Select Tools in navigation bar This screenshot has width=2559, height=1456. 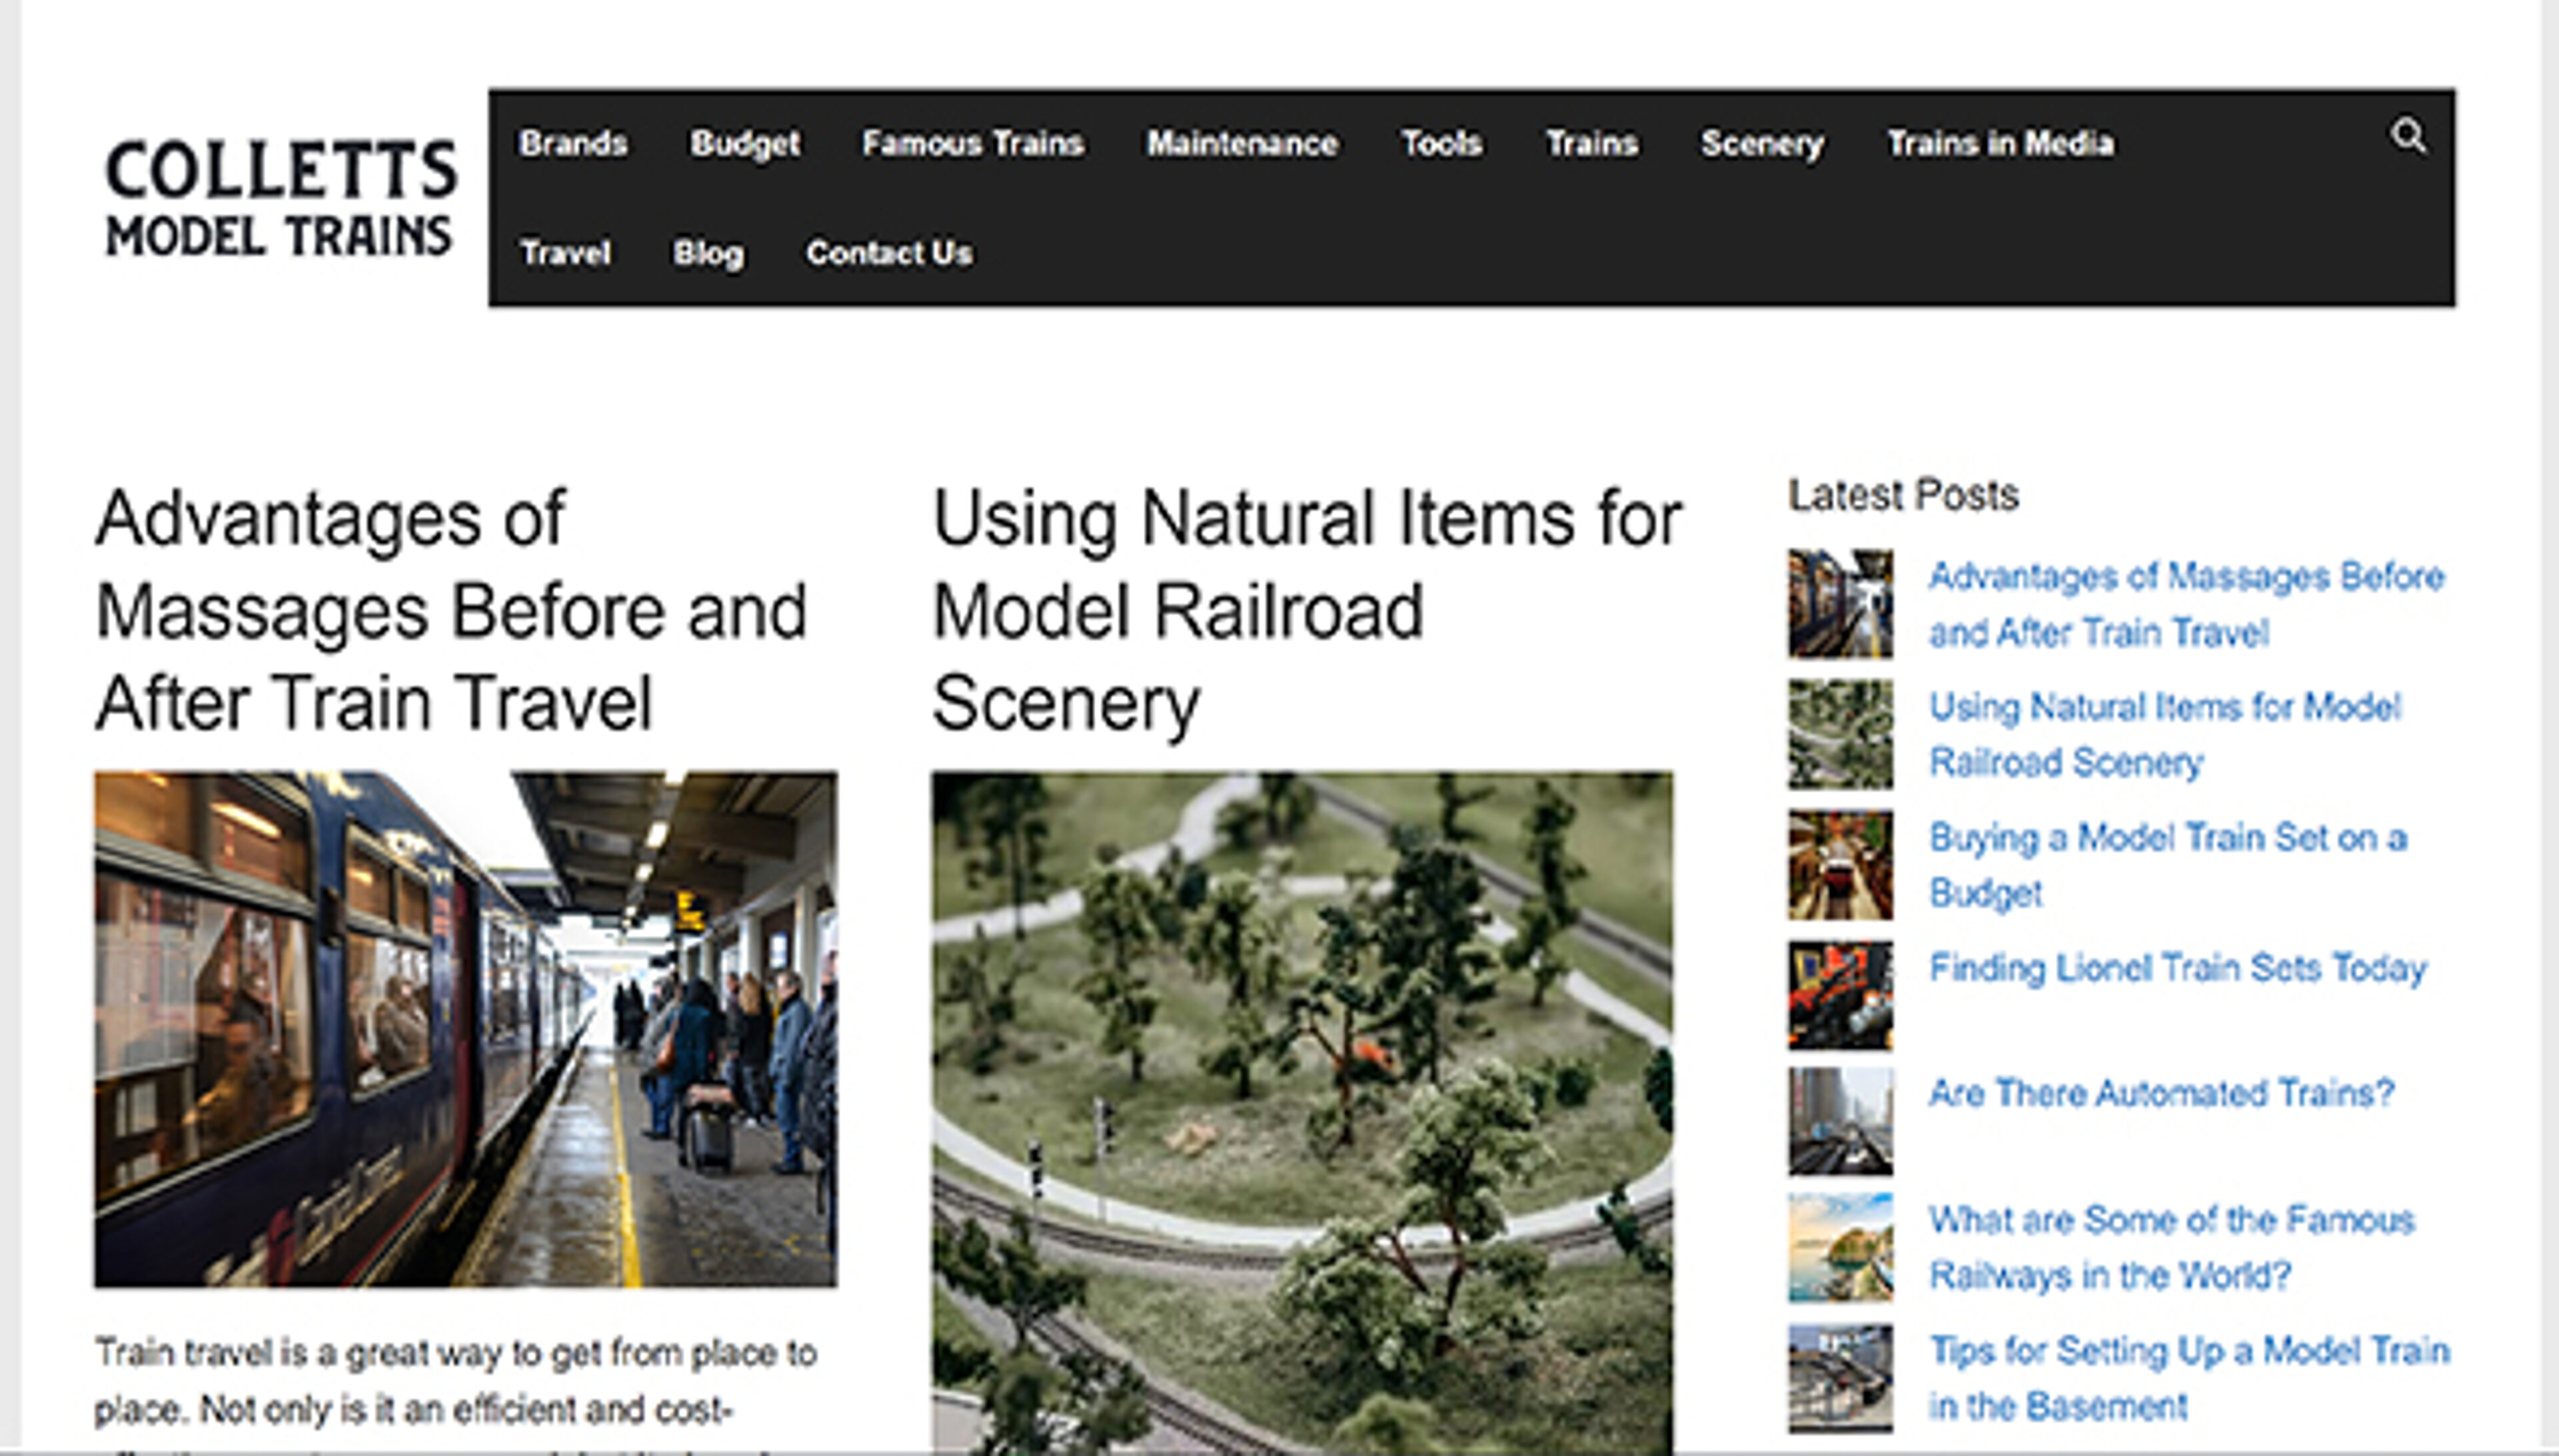(x=1441, y=144)
